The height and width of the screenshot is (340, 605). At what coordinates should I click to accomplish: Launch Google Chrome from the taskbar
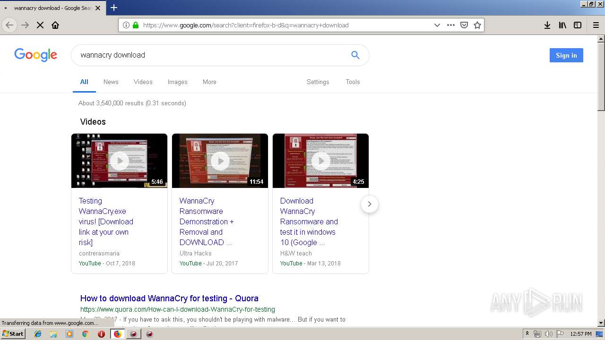pos(86,334)
